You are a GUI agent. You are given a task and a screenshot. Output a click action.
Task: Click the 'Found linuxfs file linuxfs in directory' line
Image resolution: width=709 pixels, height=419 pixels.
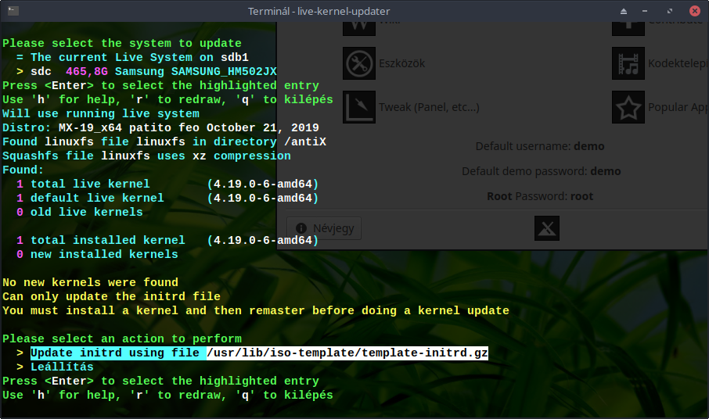point(164,141)
